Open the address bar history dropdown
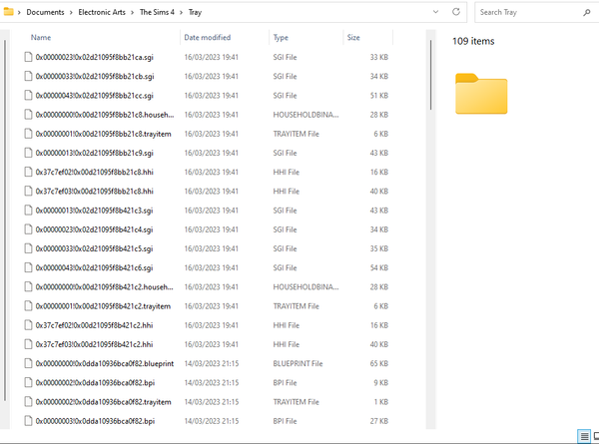The height and width of the screenshot is (444, 599). point(435,12)
